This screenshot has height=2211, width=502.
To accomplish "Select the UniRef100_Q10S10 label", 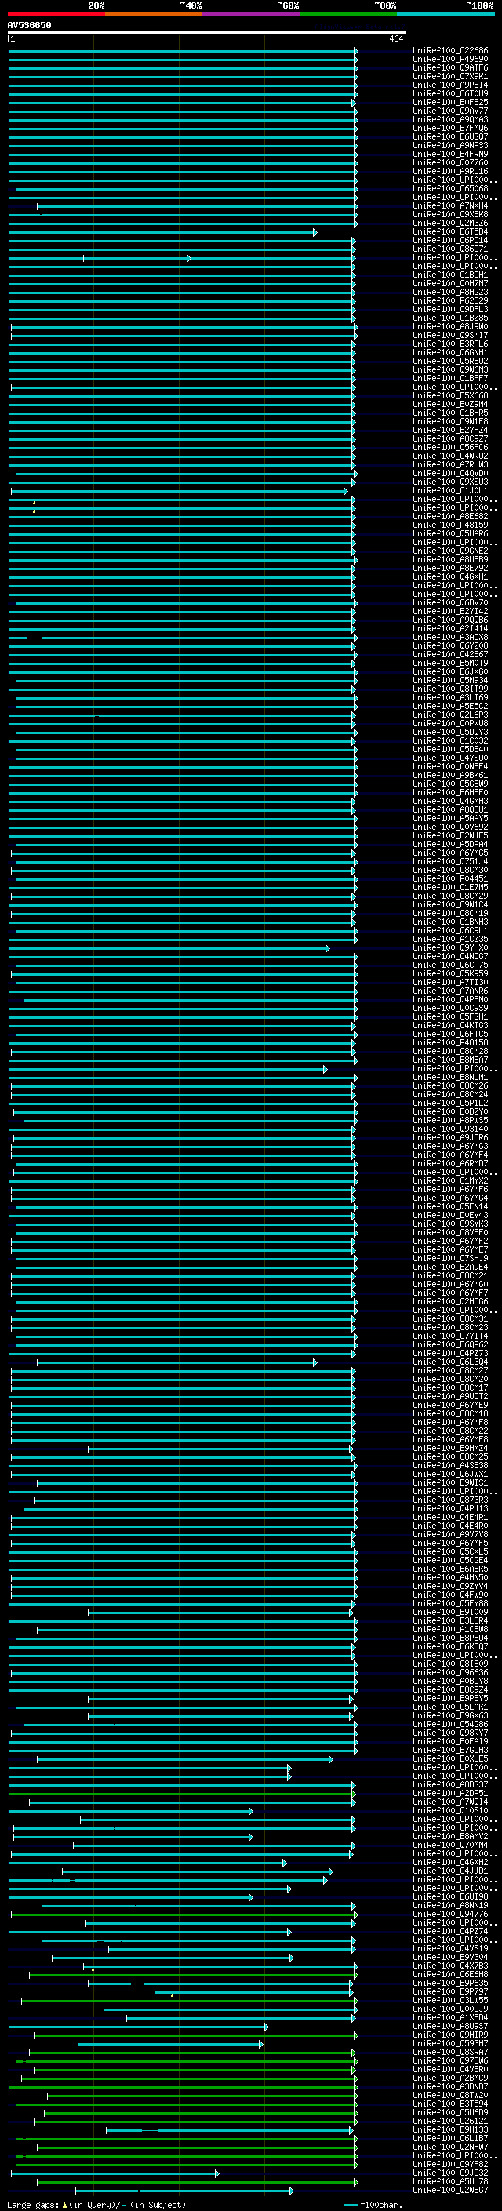I will 449,1811.
